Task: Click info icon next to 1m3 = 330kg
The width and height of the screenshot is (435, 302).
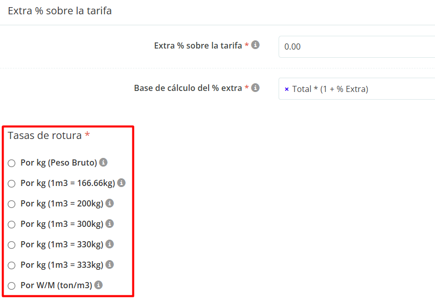Action: point(109,244)
